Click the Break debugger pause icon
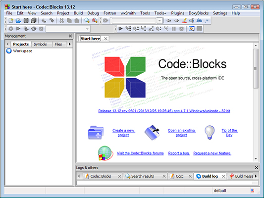This screenshot has height=198, width=264. coord(174,29)
